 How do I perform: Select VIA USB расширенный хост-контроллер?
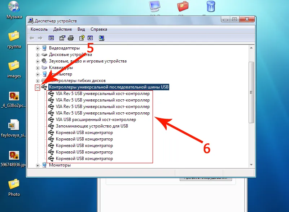[96, 120]
